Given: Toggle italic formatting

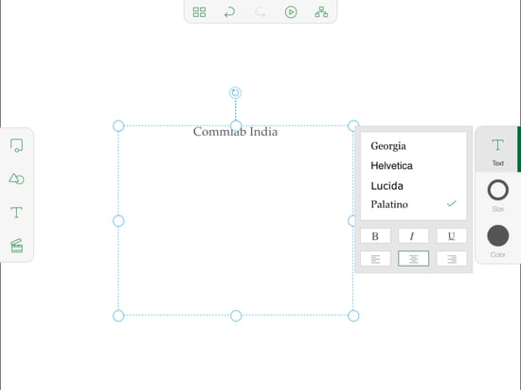Looking at the screenshot, I should click(x=413, y=236).
